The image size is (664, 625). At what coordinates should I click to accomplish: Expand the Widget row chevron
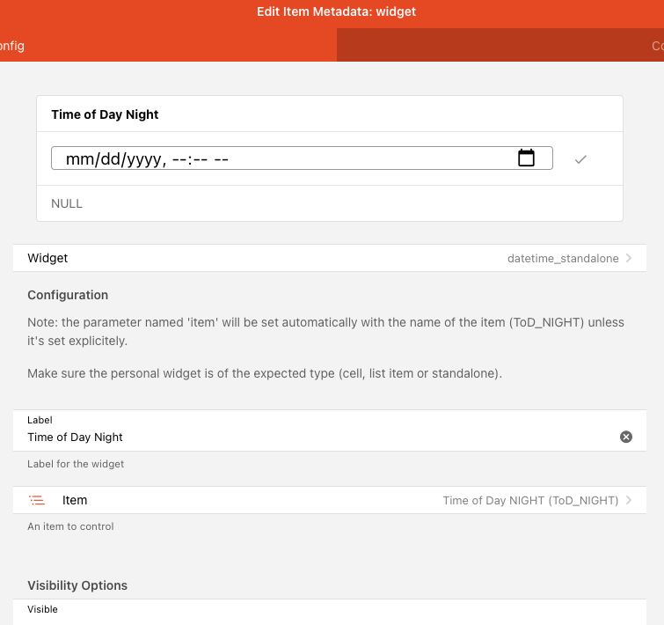[x=629, y=259]
